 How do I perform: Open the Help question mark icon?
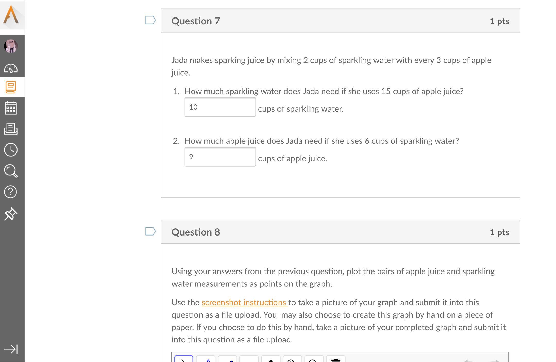[11, 192]
